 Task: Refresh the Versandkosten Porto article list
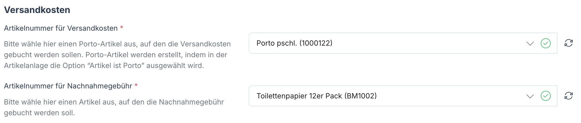(569, 43)
